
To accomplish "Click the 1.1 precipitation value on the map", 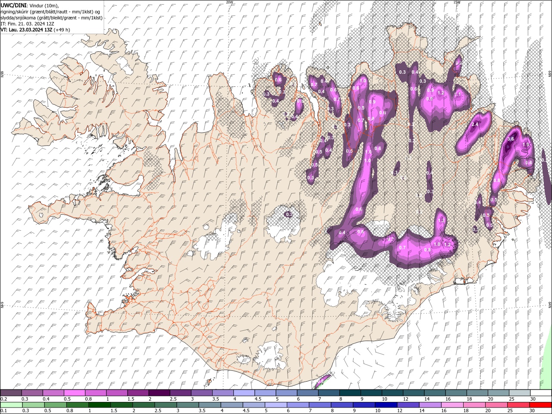I will point(458,94).
